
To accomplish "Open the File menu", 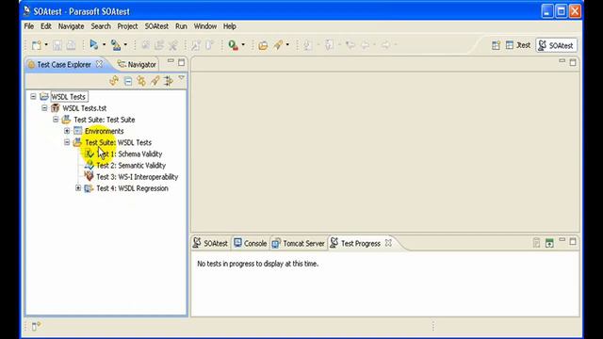I will click(x=29, y=26).
